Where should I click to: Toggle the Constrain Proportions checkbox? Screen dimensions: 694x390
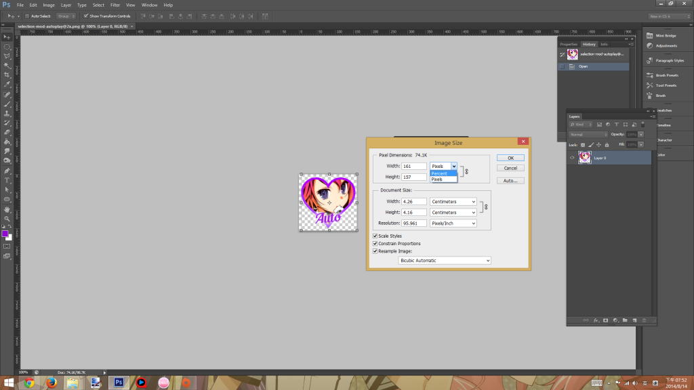(x=375, y=243)
